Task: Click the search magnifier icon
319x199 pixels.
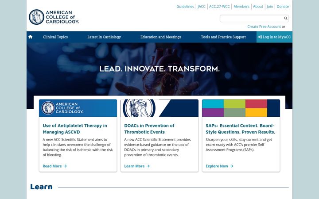Action: pyautogui.click(x=286, y=18)
